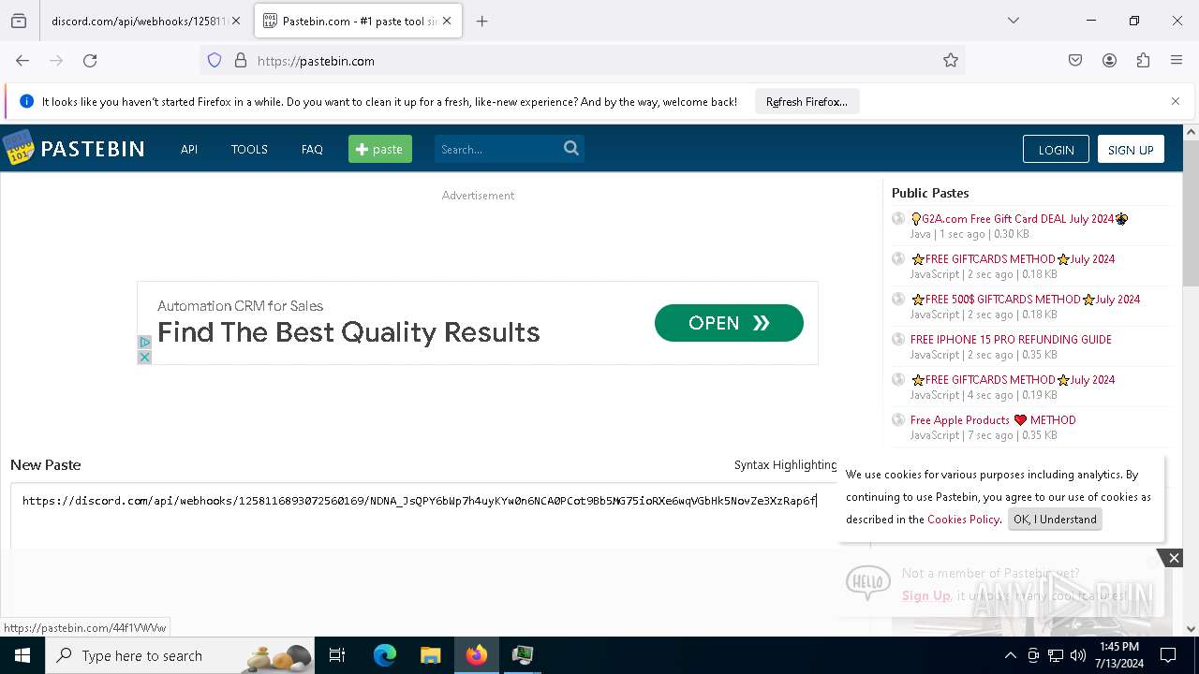Open a new tab with plus icon

pyautogui.click(x=482, y=21)
